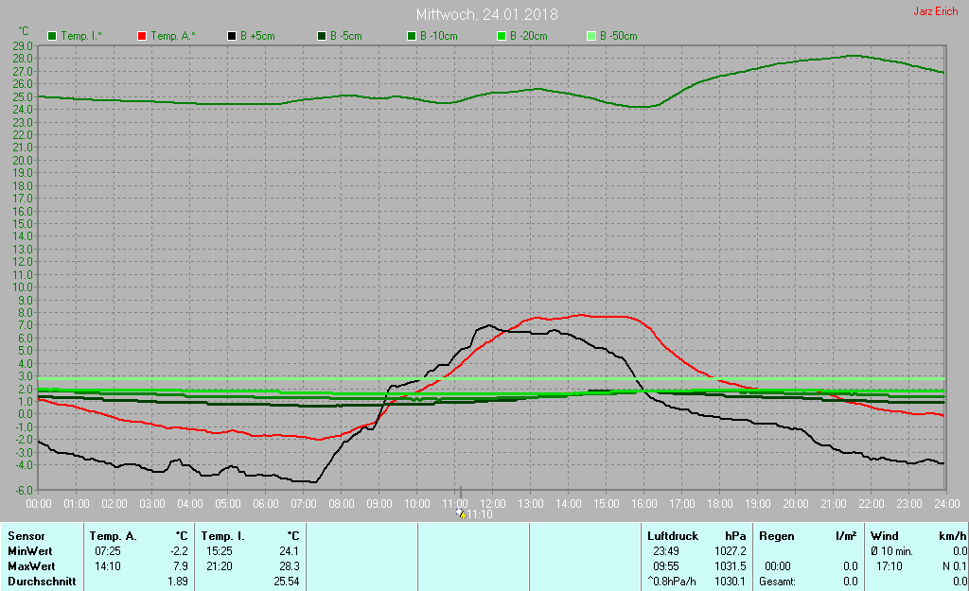Click the Jarz Erich label
Image resolution: width=969 pixels, height=591 pixels.
coord(935,12)
